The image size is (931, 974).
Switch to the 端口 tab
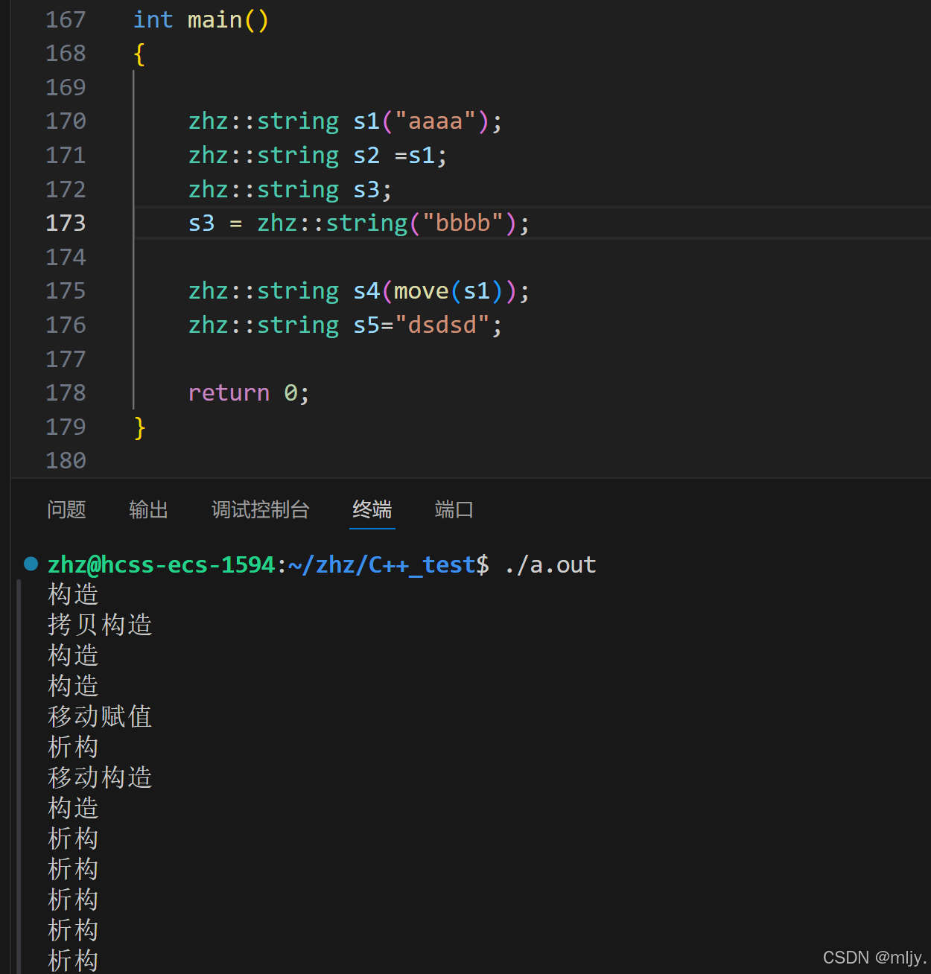coord(454,510)
